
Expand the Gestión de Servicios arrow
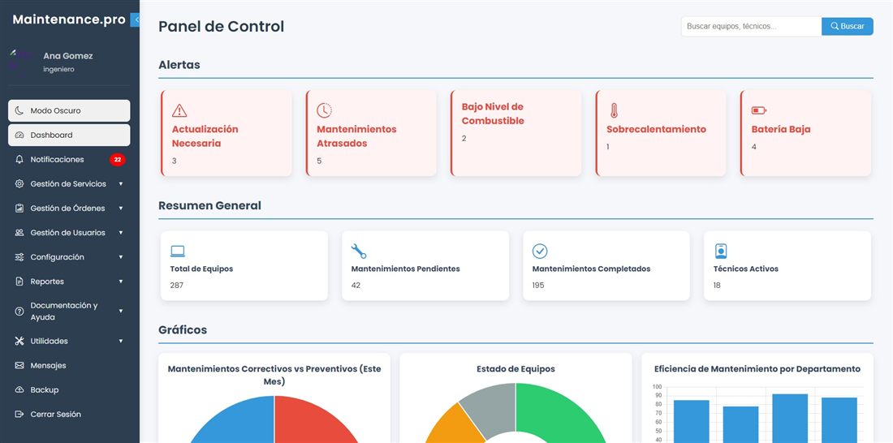click(x=121, y=184)
